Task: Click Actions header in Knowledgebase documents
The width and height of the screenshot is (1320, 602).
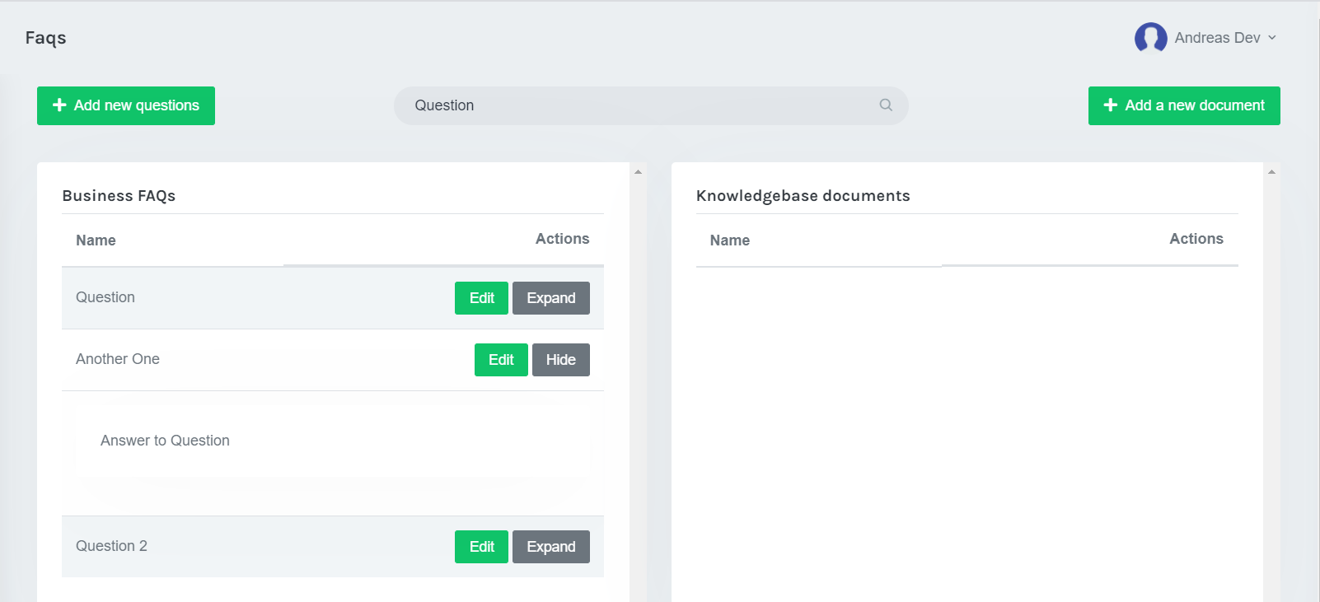Action: click(x=1196, y=239)
